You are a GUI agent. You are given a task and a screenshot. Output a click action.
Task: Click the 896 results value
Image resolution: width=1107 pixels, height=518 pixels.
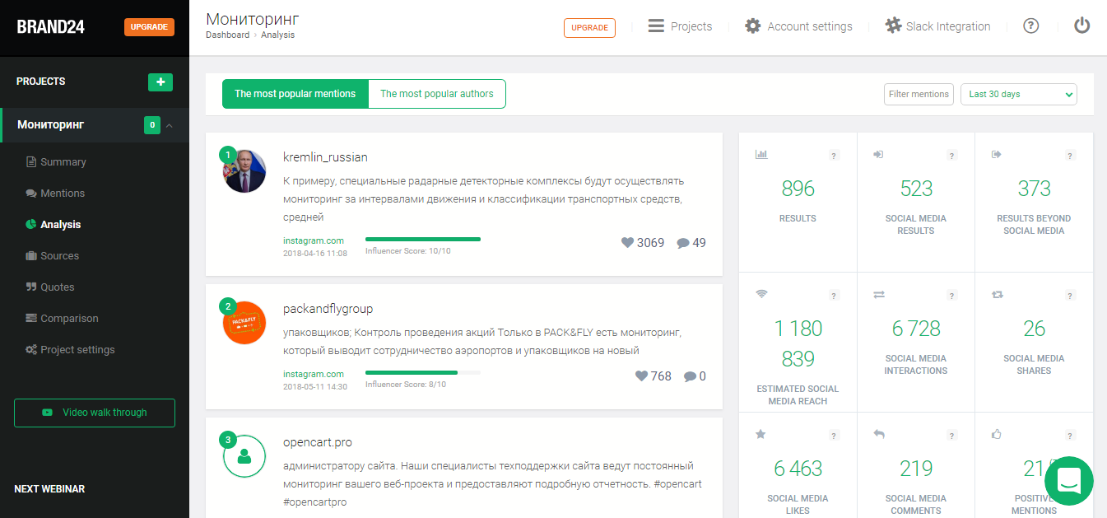pyautogui.click(x=798, y=189)
